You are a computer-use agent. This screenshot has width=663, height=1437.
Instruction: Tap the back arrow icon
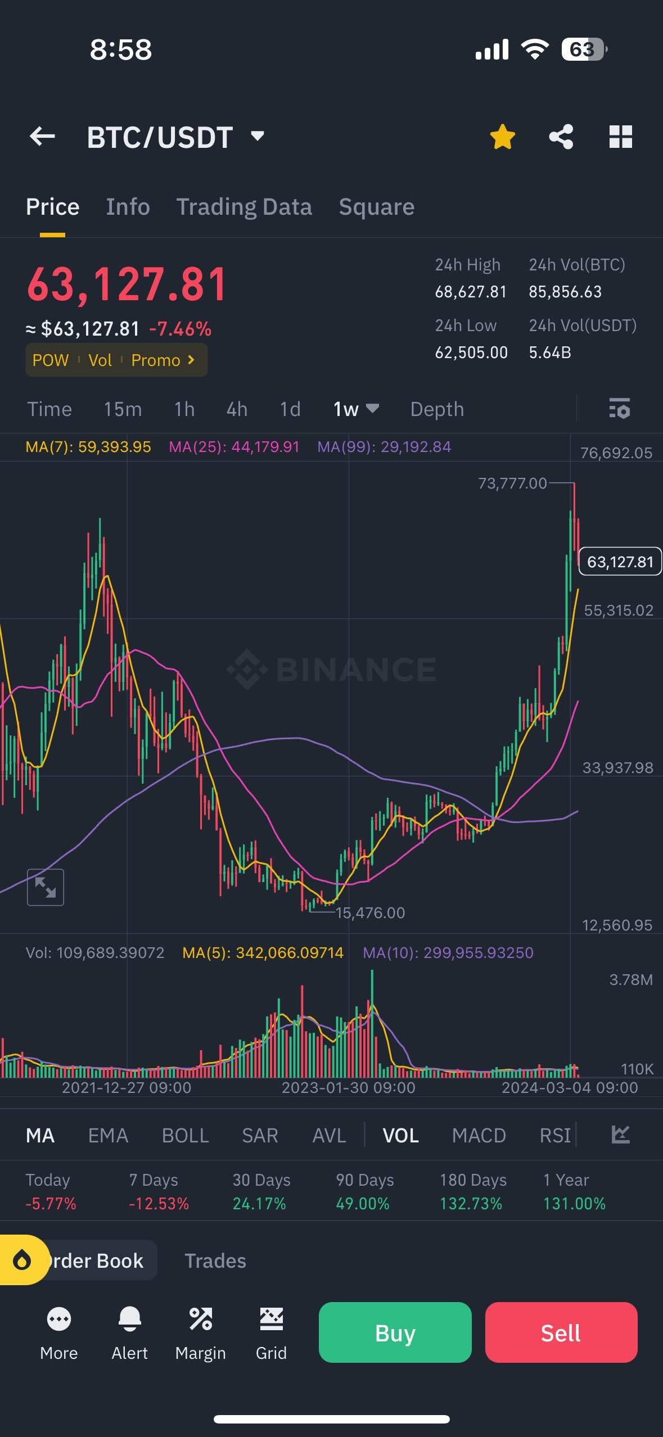click(x=42, y=137)
